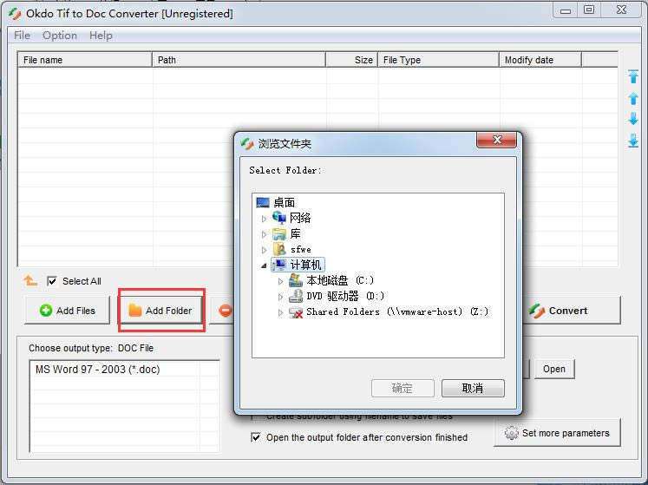This screenshot has width=648, height=485.
Task: Sort by Modify date column header
Action: 540,60
